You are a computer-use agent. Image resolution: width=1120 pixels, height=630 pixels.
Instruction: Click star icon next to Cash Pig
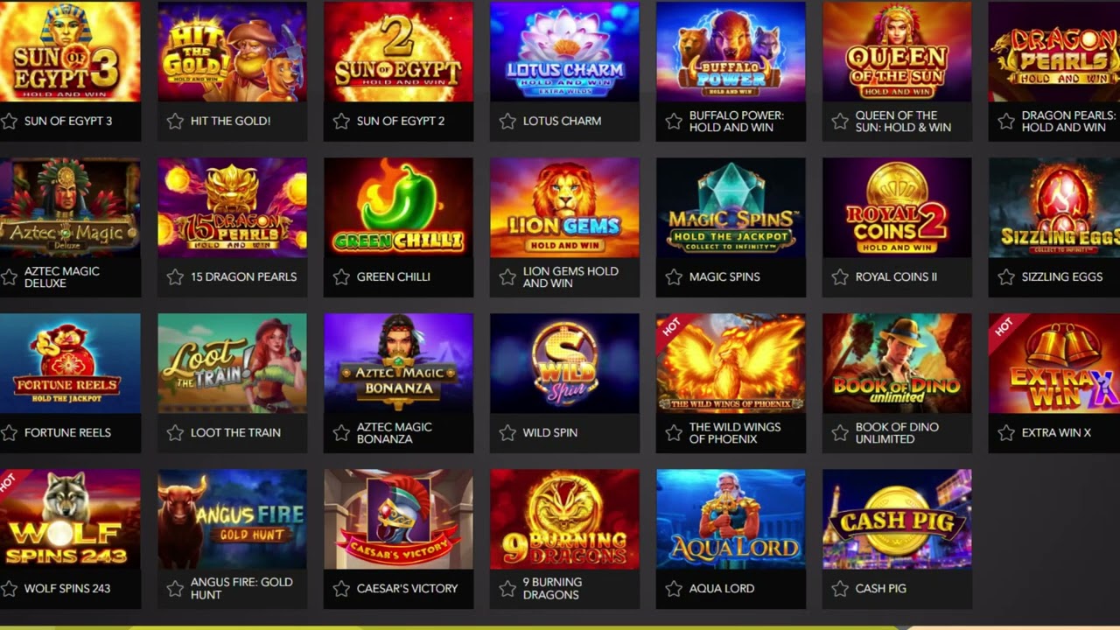click(840, 589)
